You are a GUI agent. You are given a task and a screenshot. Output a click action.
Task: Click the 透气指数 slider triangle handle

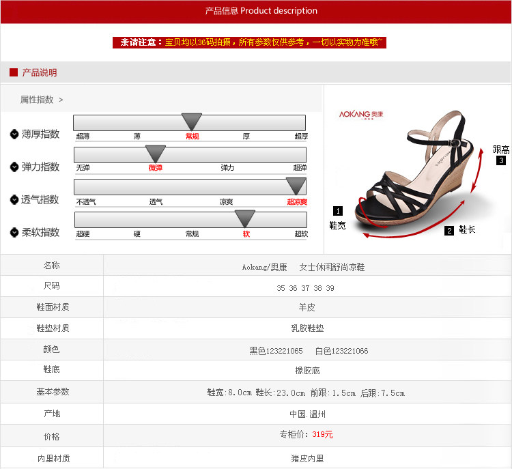click(x=296, y=186)
